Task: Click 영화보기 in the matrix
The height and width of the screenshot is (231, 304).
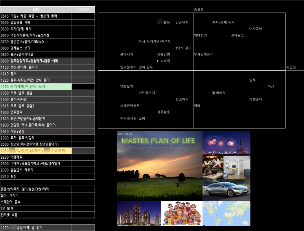Action: tap(127, 86)
